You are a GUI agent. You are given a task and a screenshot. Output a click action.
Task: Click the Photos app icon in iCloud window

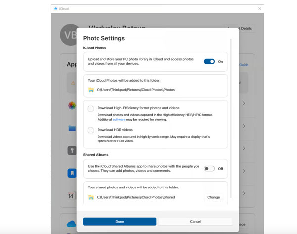72,106
